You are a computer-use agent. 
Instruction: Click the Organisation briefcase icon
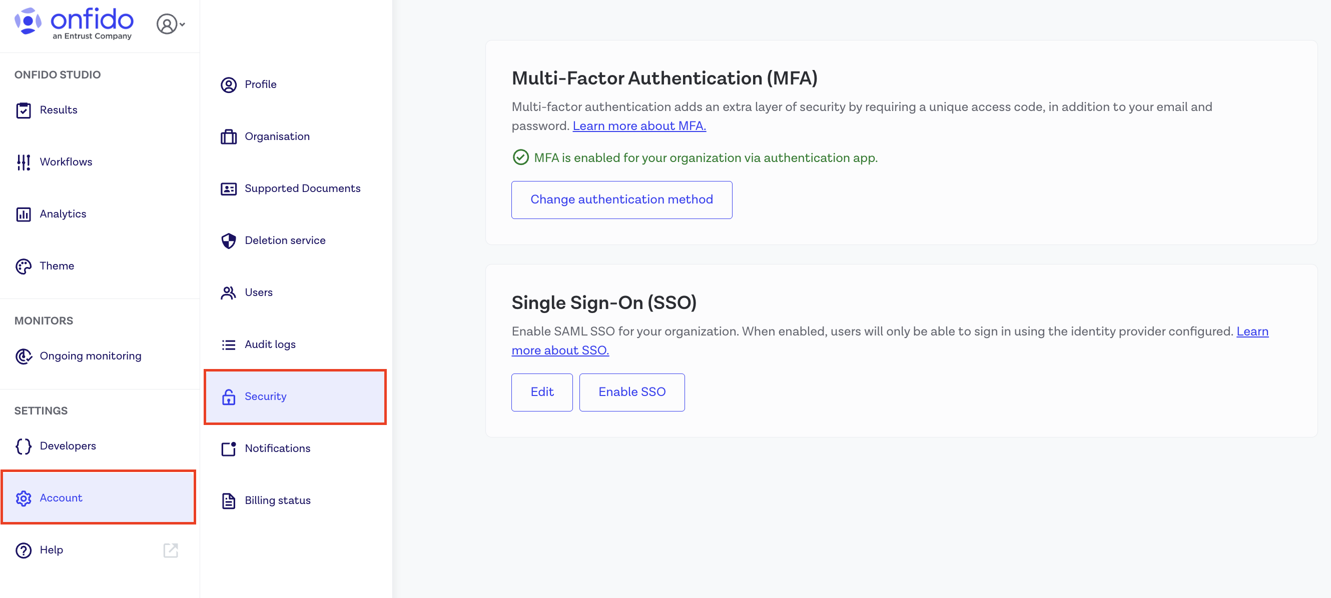(228, 137)
